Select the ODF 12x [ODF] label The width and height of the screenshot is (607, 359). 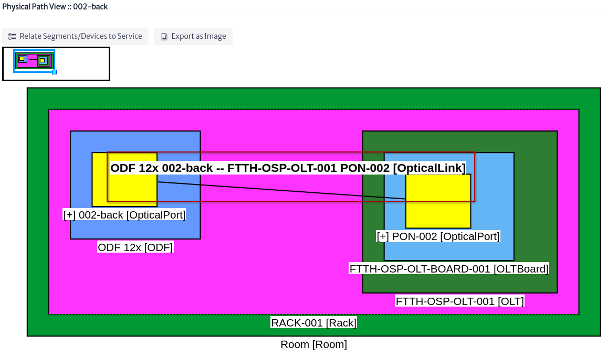point(135,247)
